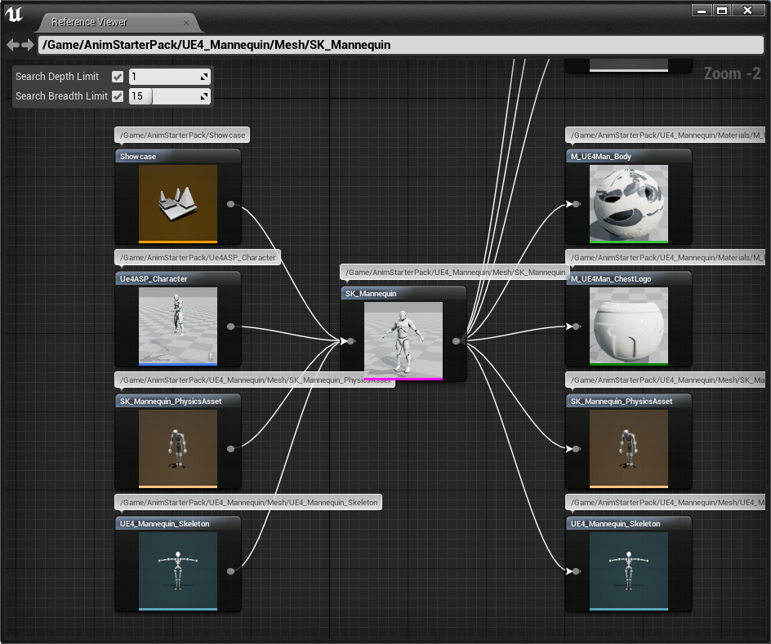
Task: Click the Showcase node output pin
Action: point(230,204)
